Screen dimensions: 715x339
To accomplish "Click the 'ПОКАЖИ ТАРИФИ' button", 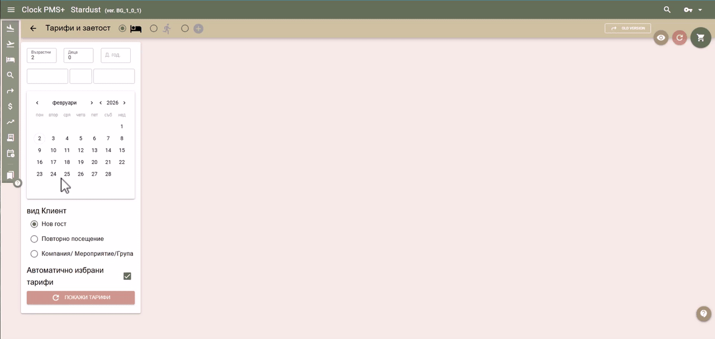I will click(80, 298).
